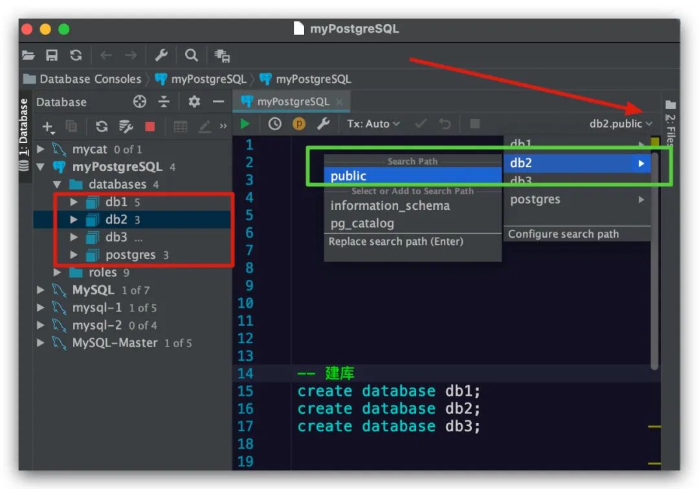Expand the mysql-1 data source node

41,308
